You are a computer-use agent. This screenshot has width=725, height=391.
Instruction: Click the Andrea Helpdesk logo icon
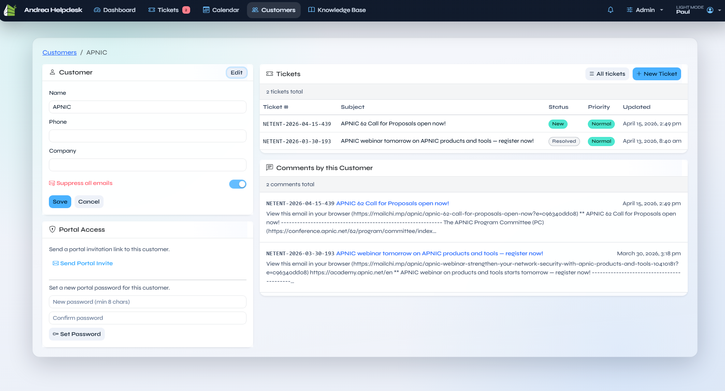[x=10, y=10]
